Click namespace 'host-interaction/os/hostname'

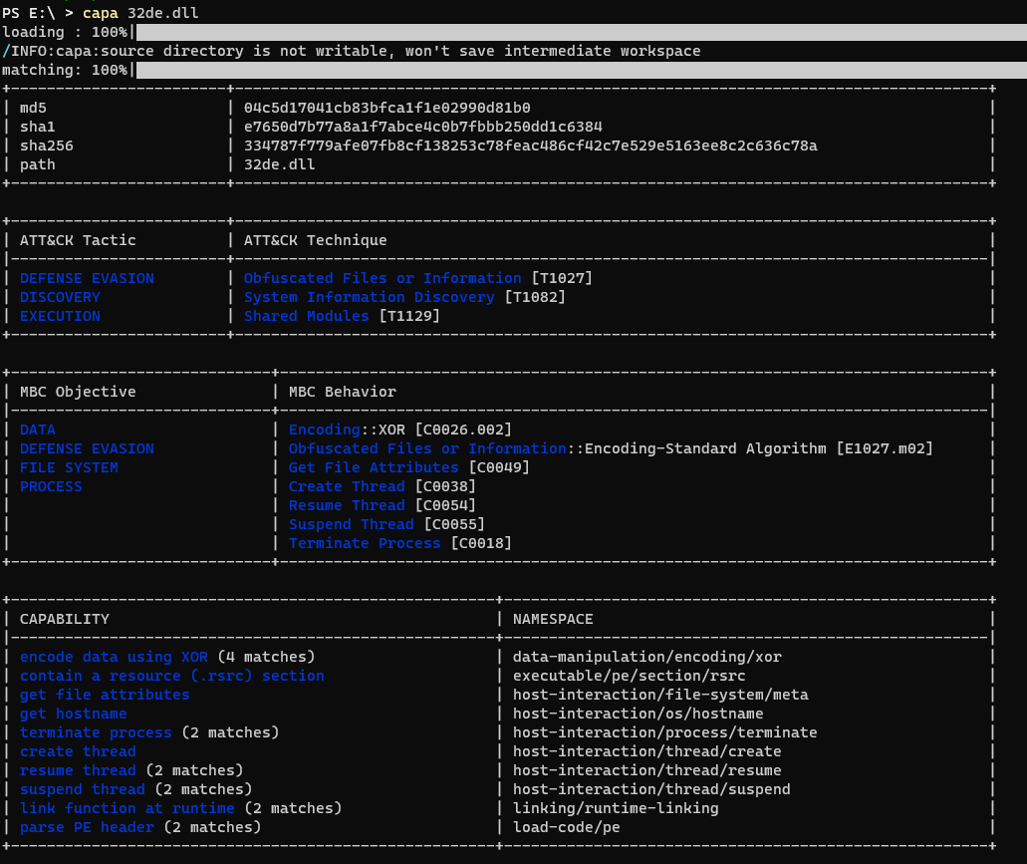(x=639, y=714)
